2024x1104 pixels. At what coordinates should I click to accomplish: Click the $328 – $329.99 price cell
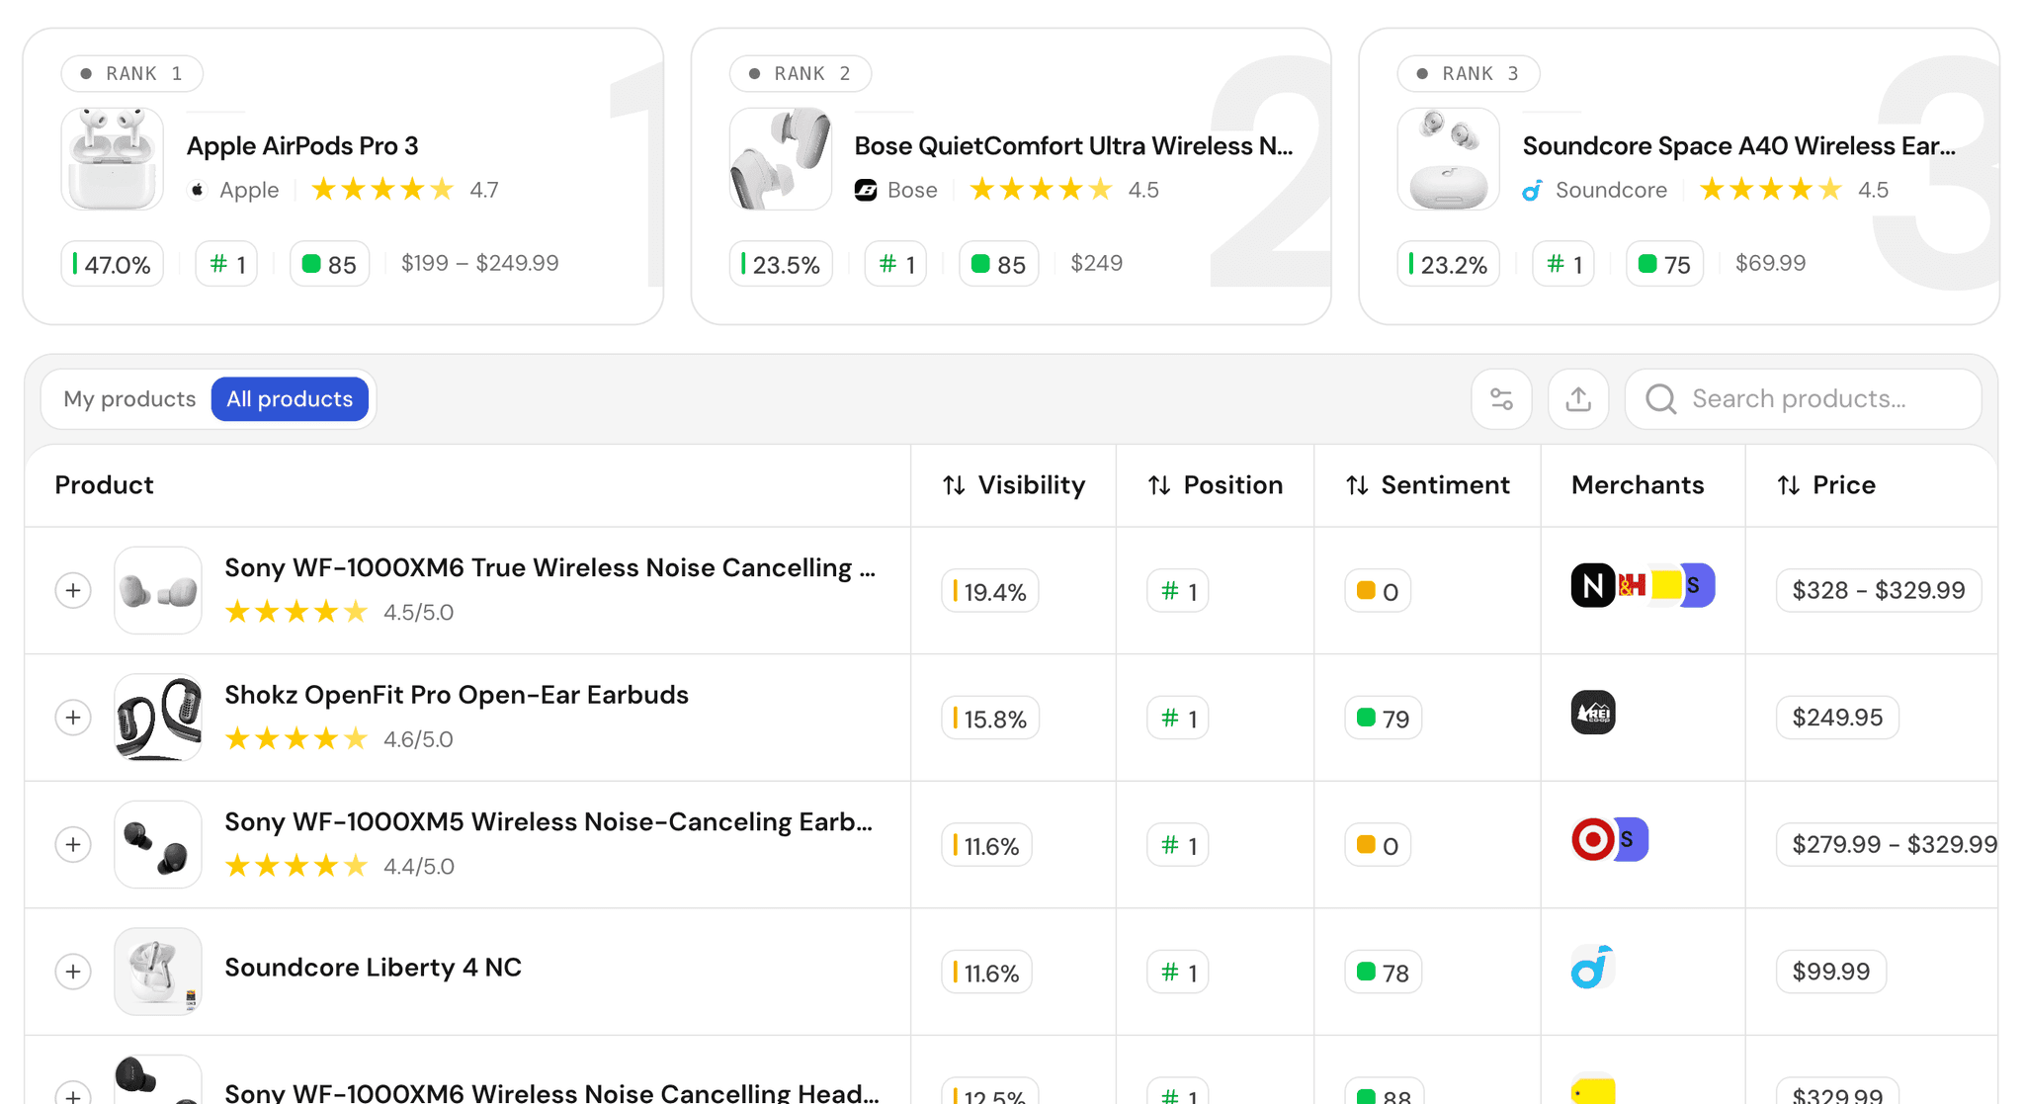(1879, 591)
